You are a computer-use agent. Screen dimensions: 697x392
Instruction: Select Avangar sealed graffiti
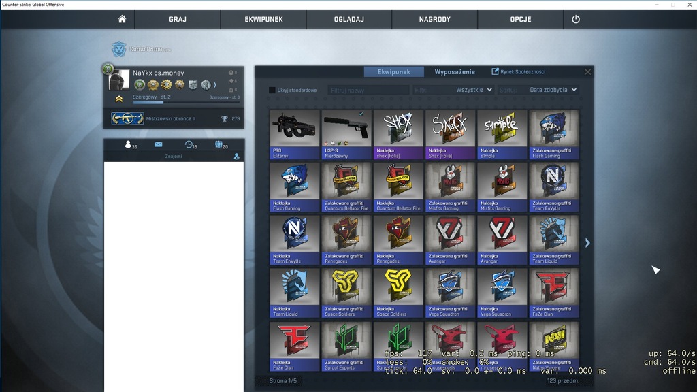point(451,240)
